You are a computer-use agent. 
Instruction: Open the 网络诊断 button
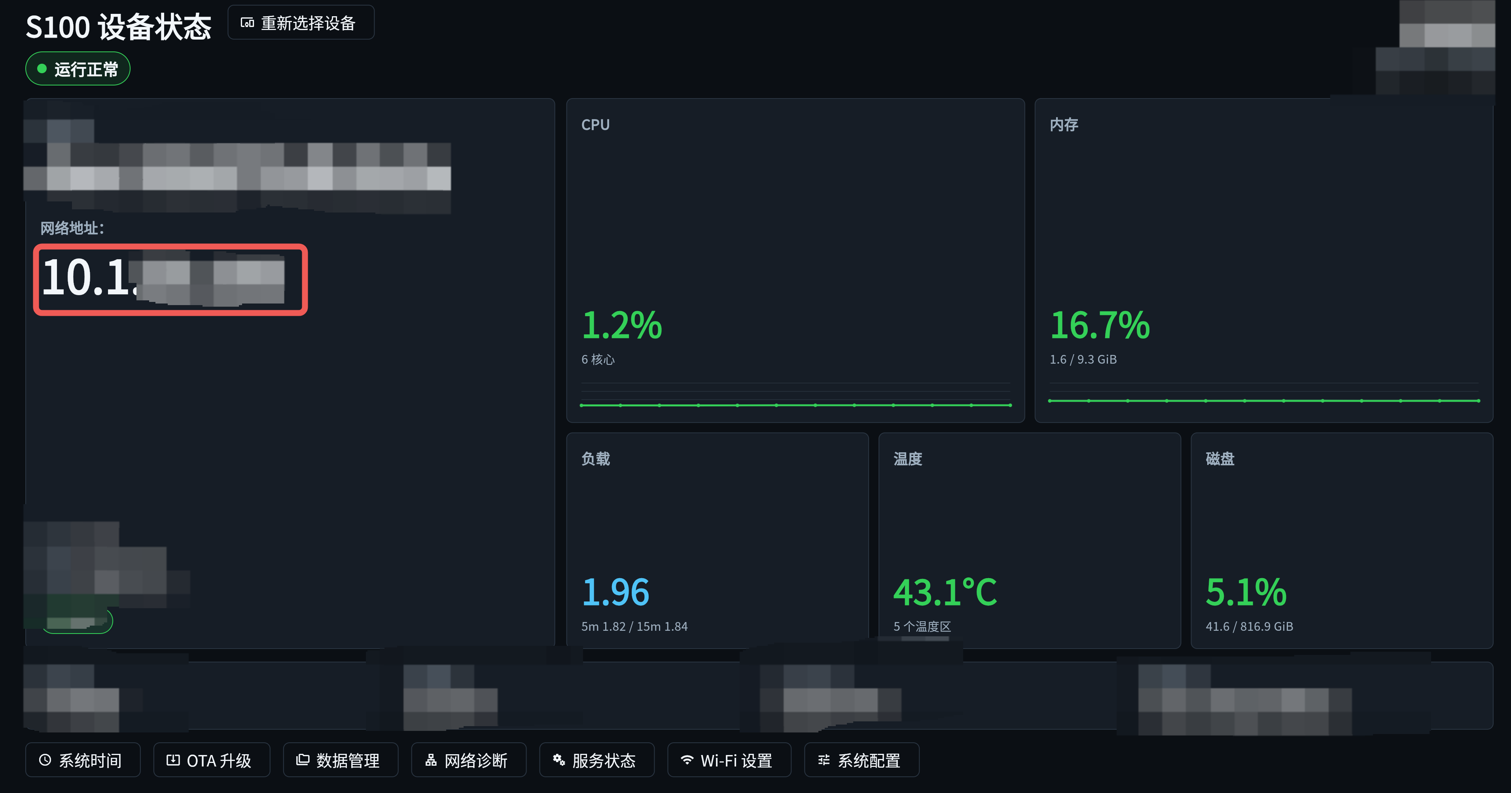[469, 760]
